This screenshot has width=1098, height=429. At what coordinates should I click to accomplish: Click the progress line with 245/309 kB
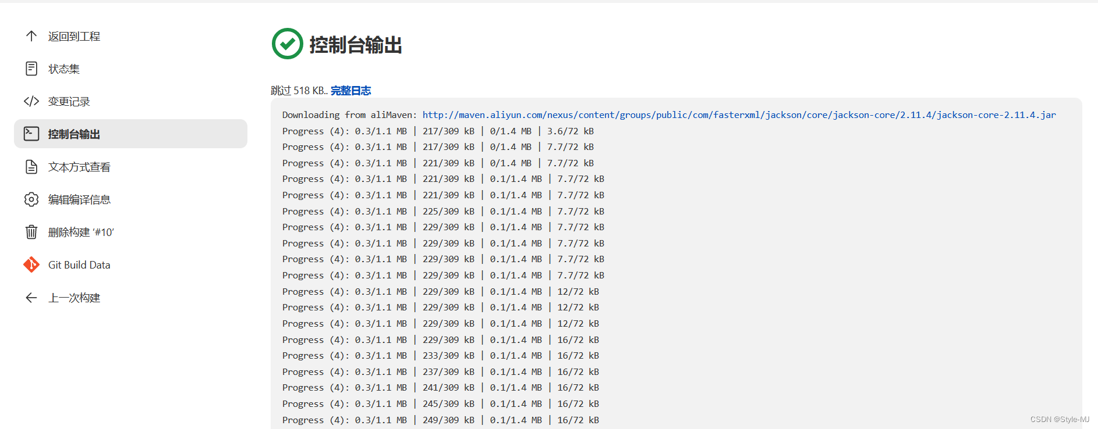[441, 404]
